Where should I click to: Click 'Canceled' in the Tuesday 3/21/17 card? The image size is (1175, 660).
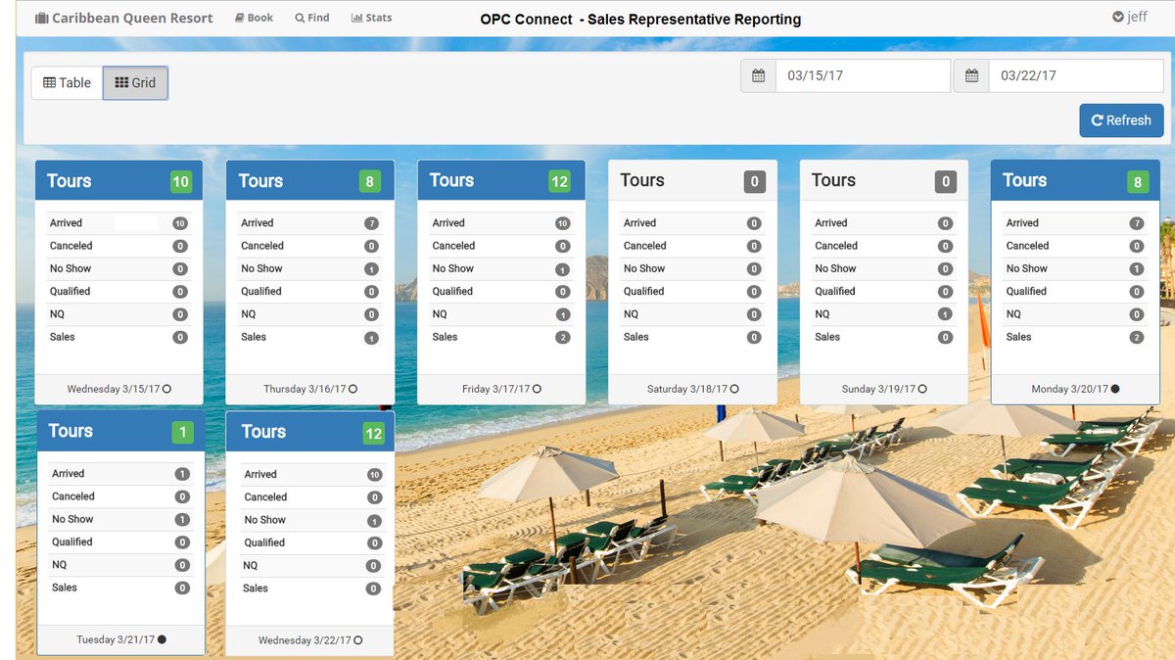[x=73, y=496]
